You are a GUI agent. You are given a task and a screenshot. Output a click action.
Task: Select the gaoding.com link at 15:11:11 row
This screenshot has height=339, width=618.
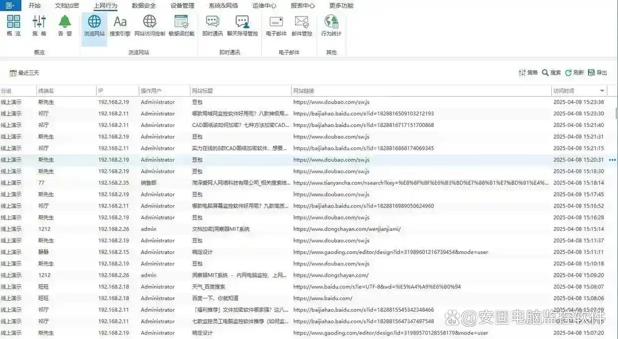391,252
